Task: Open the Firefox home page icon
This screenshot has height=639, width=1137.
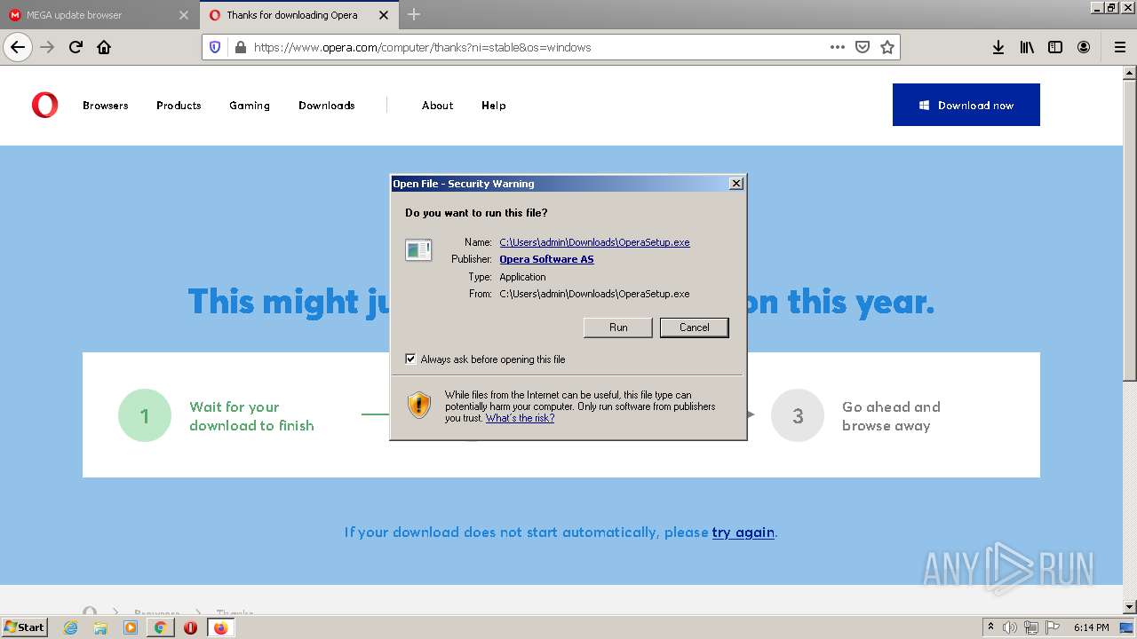Action: point(104,47)
